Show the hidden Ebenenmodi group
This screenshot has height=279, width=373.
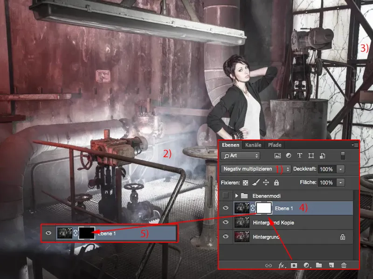point(226,195)
